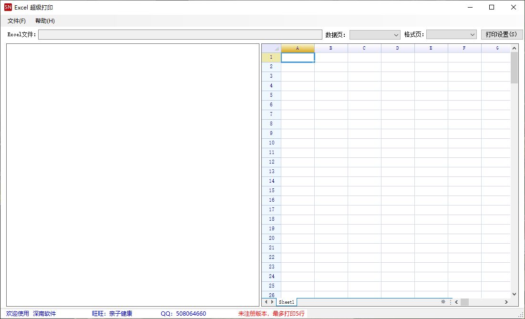Close the Excel 超级打印 window
Screen dimensions: 525x319
tap(513, 7)
